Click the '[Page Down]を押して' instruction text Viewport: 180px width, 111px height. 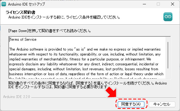point(50,31)
